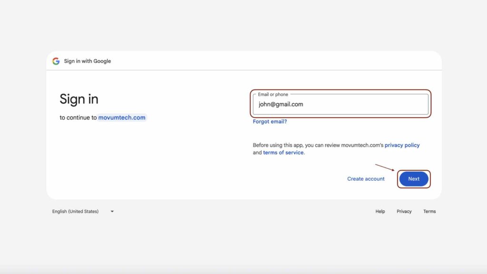Open the terms of service link
This screenshot has width=487, height=274.
pos(283,153)
